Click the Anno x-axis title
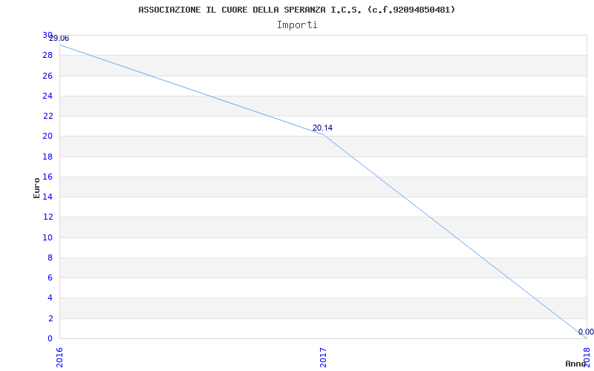594x371 pixels. 576,364
